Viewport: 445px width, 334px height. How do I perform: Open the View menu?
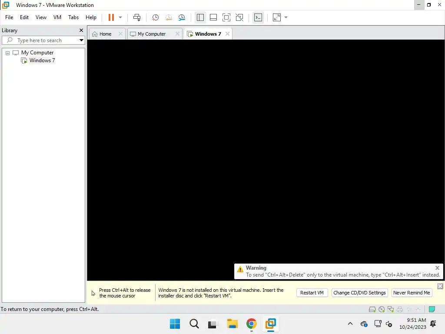41,17
